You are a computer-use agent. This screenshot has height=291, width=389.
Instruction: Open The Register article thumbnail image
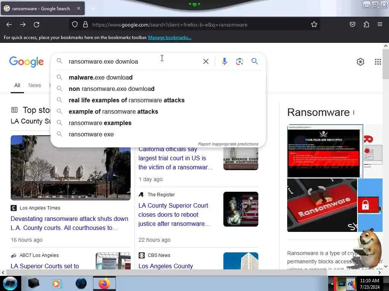coord(240,209)
